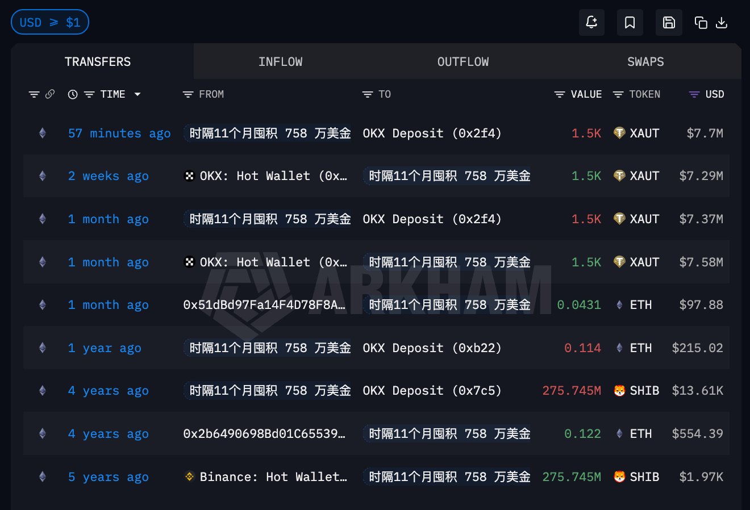
Task: Click Ethereum icon in 5 years ago row
Action: 42,477
